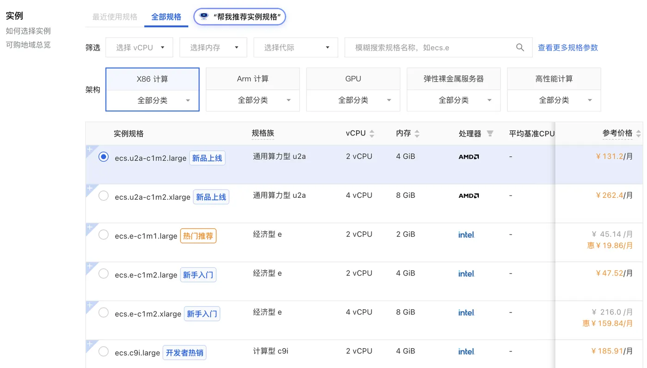Open Arm 计算 全部分类 dropdown
Image resolution: width=647 pixels, height=368 pixels.
coord(253,100)
